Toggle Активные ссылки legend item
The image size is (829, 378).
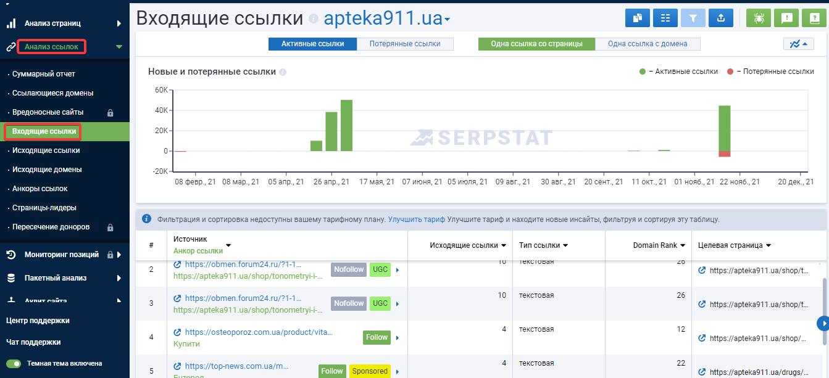[x=679, y=72]
